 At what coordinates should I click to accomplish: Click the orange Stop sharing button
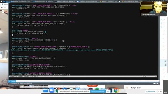92,85
